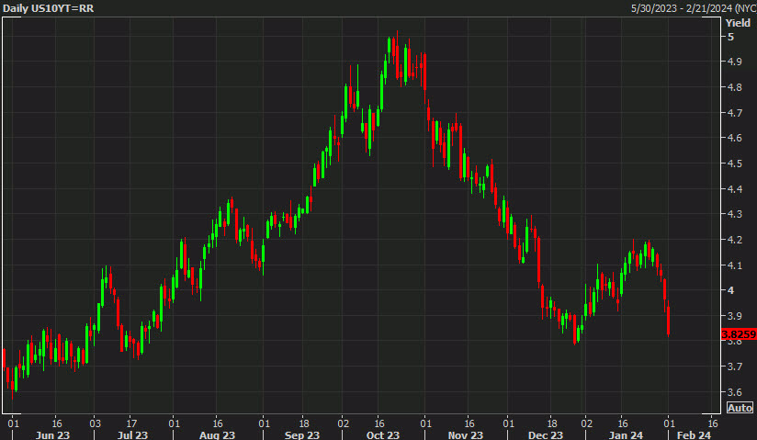Click the 5/30/2023 - 2/21/2024 date range

[694, 8]
